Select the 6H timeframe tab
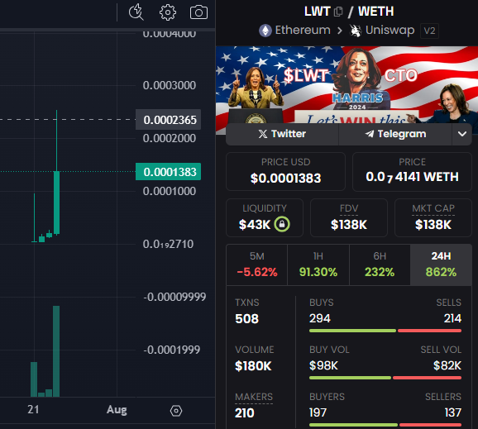This screenshot has width=478, height=429. (380, 265)
